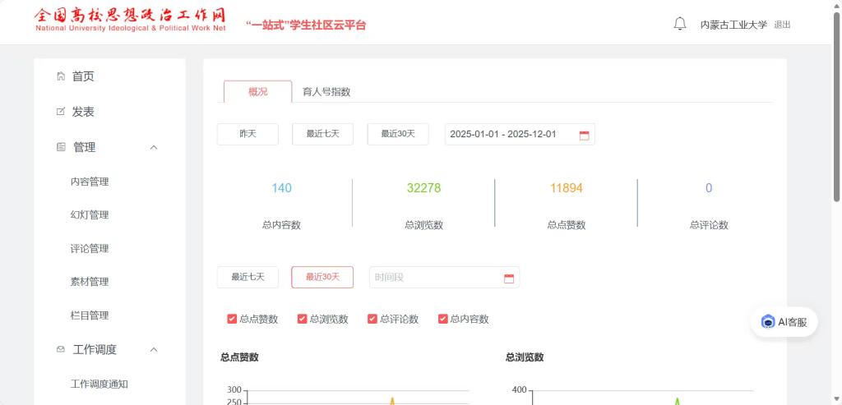Open 内容管理 in the sidebar

pos(90,182)
